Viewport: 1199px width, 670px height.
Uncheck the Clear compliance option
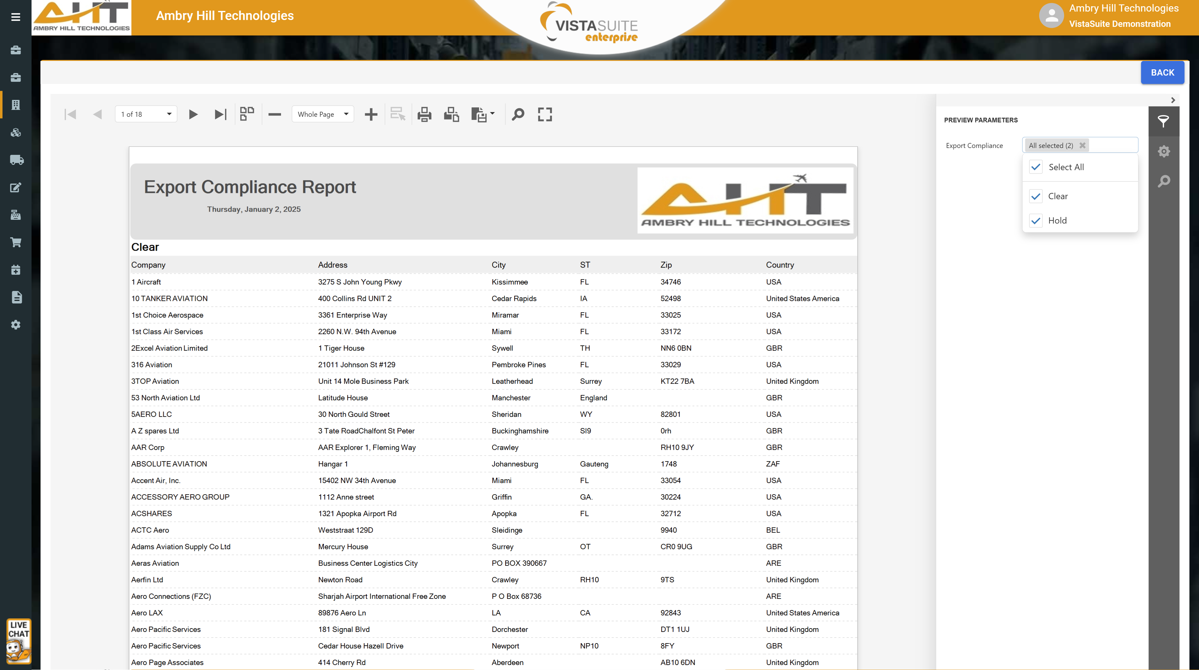pyautogui.click(x=1036, y=196)
